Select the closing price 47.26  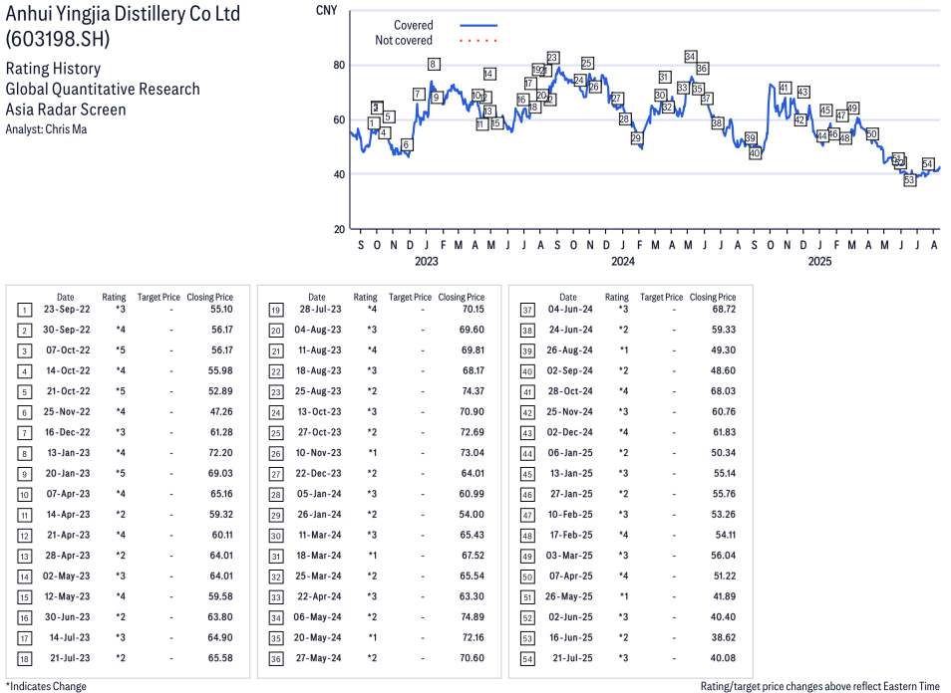tap(221, 412)
